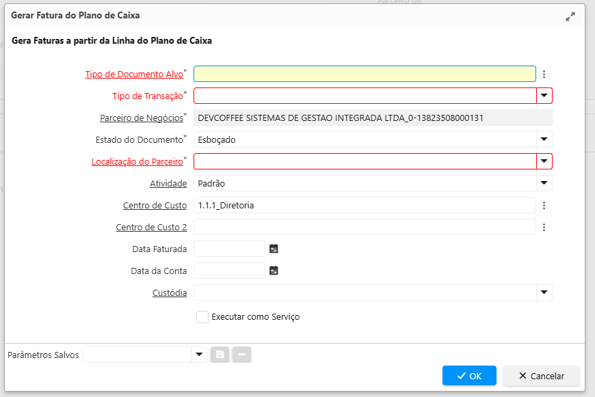Confirm with the OK button

pos(469,376)
